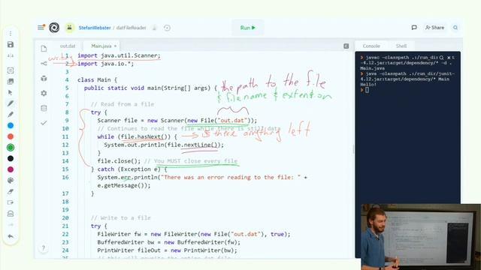Click the "// Write to a file" comment
481x270 pixels.
pos(121,218)
